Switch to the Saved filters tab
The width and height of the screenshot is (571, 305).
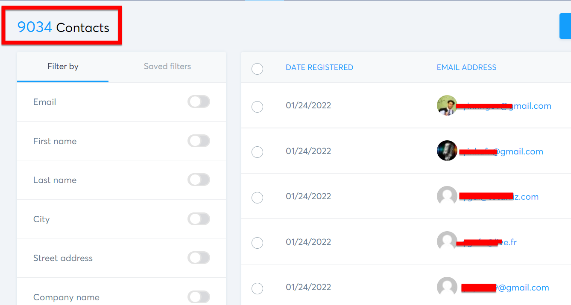click(167, 67)
